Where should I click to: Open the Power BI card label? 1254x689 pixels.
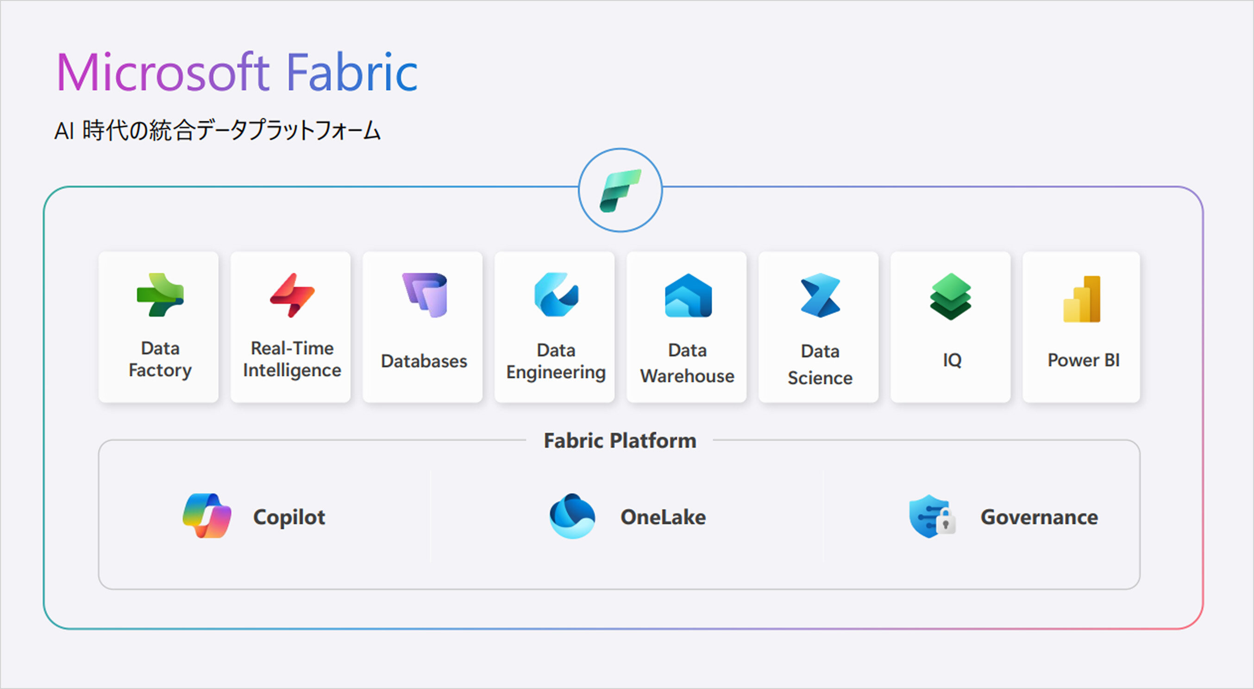(1083, 360)
